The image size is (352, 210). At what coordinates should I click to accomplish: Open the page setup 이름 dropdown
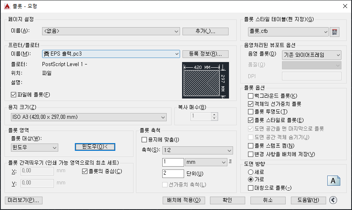point(111,31)
